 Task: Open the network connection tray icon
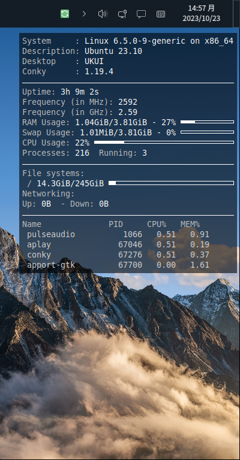pos(122,14)
